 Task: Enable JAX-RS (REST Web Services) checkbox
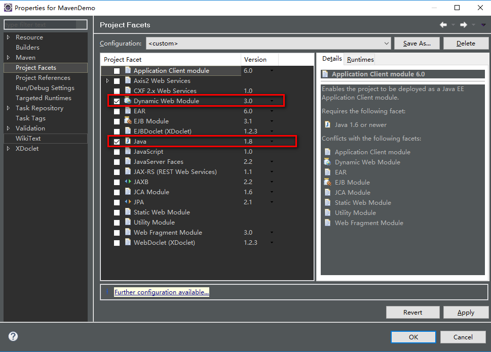(117, 172)
